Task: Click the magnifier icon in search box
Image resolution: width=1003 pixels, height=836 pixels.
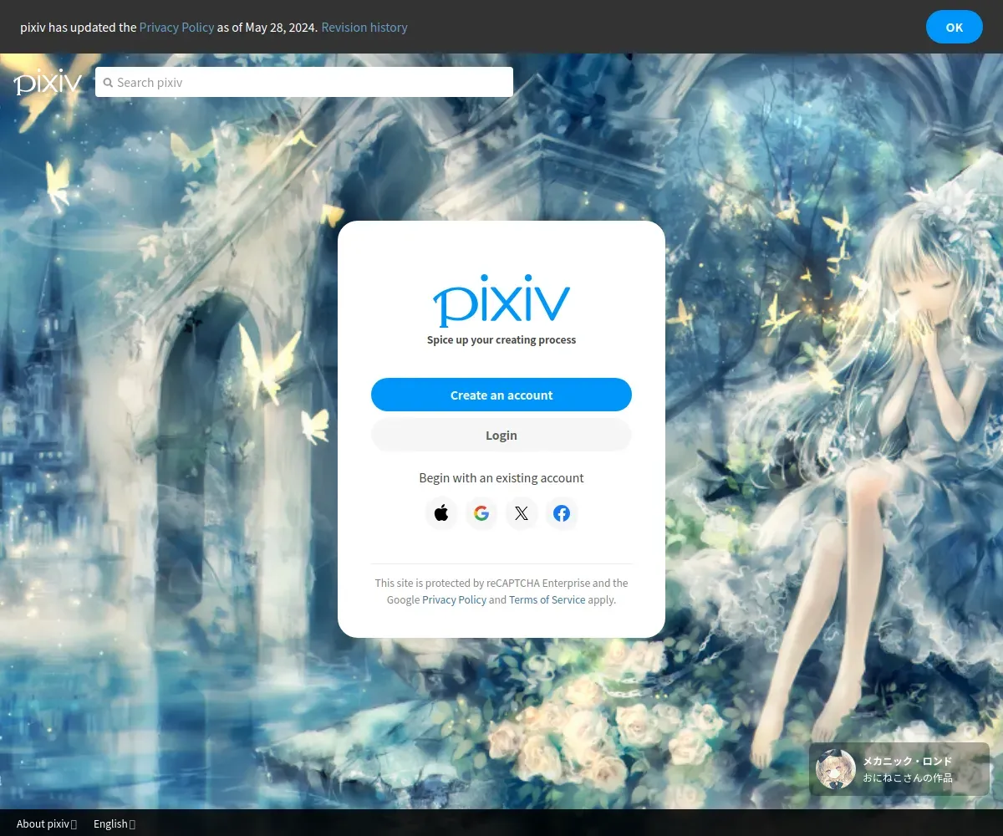Action: click(x=108, y=83)
